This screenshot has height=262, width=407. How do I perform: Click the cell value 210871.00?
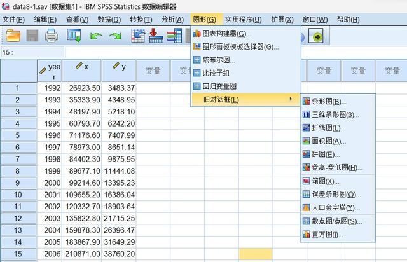[x=82, y=254]
